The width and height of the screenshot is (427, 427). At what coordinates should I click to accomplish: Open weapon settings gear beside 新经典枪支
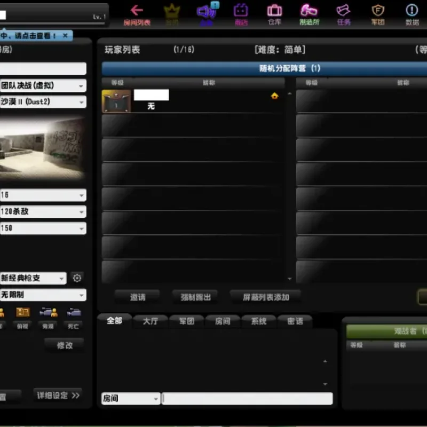tap(77, 278)
